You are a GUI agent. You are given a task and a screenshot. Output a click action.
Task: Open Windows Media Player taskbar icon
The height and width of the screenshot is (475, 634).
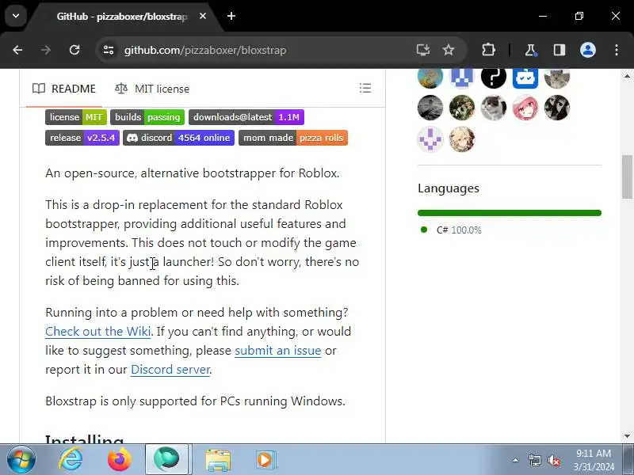265,460
